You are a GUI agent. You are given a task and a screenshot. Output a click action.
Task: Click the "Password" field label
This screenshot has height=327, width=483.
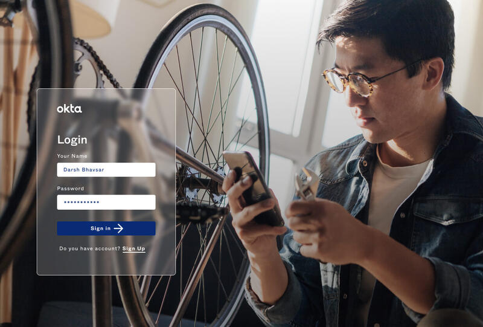71,189
